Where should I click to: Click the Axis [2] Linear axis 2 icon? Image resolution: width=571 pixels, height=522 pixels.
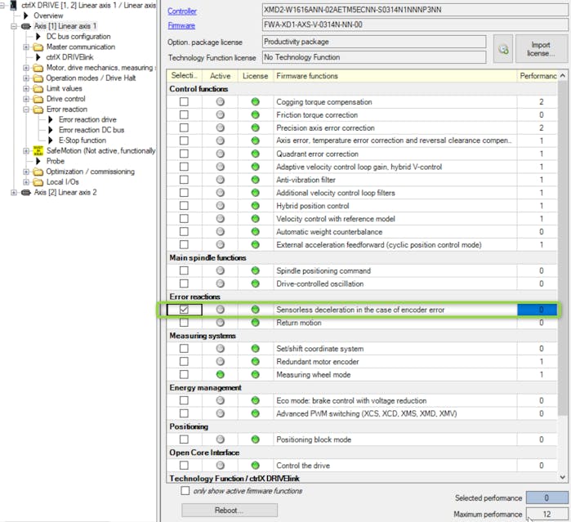point(24,193)
